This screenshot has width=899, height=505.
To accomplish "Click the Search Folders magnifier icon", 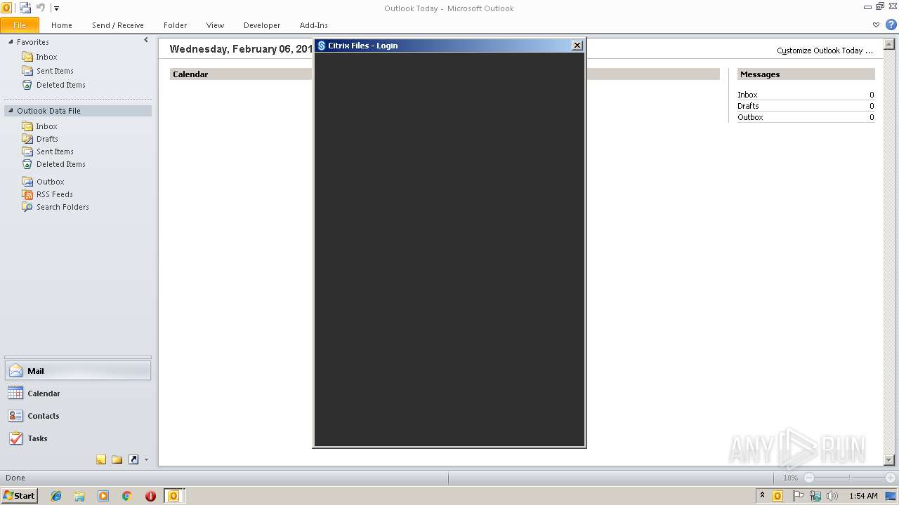I will pyautogui.click(x=27, y=207).
